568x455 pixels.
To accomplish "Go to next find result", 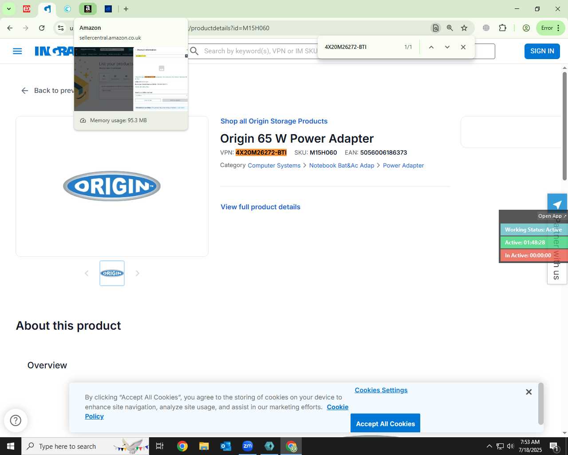I will (447, 47).
